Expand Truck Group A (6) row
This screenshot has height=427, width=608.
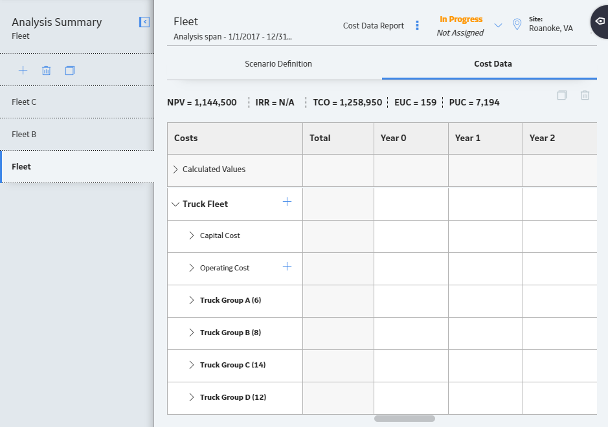191,300
